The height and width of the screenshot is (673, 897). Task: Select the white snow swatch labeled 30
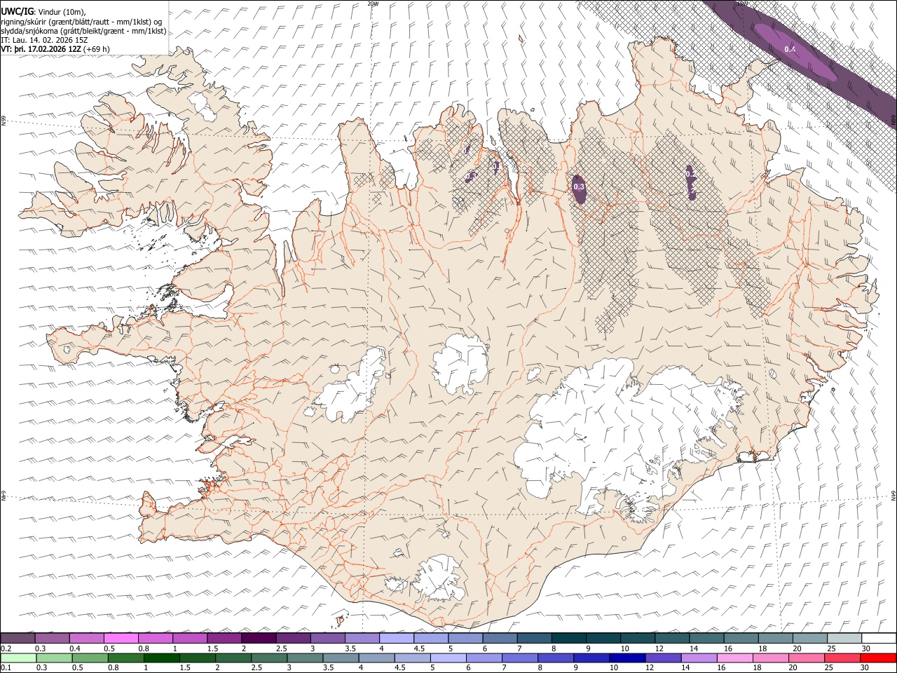878,638
